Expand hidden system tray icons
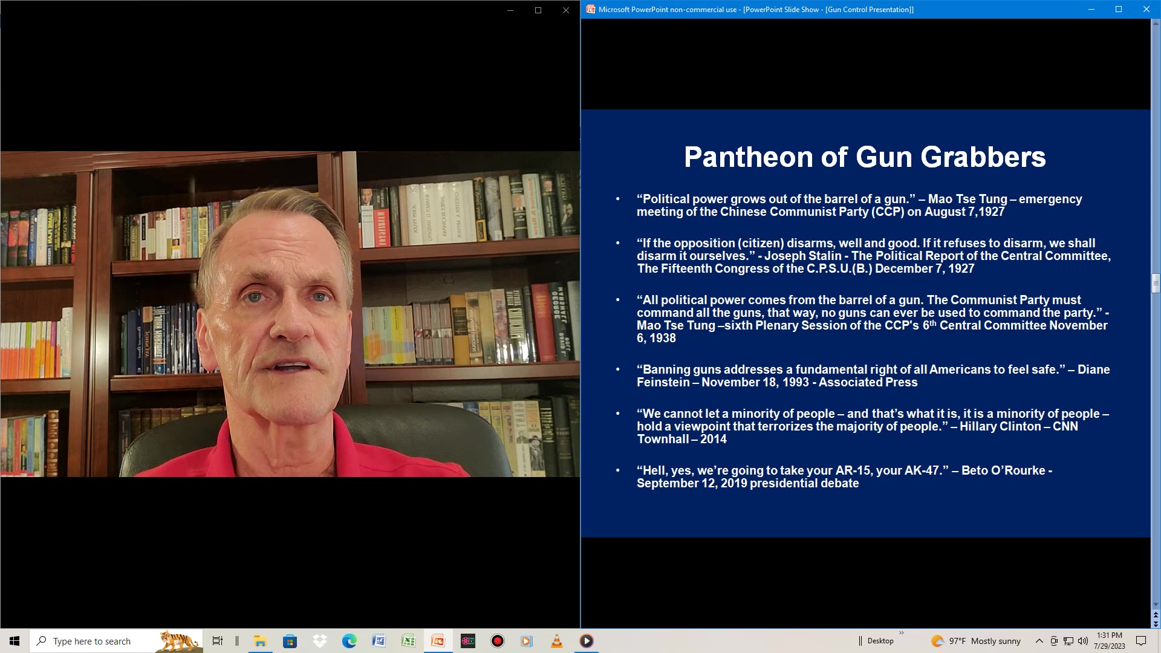This screenshot has height=653, width=1161. click(x=1039, y=641)
